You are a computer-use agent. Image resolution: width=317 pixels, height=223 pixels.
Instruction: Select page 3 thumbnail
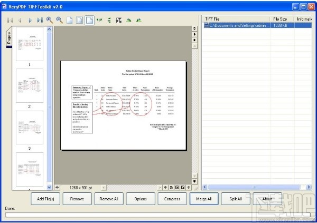(x=30, y=128)
